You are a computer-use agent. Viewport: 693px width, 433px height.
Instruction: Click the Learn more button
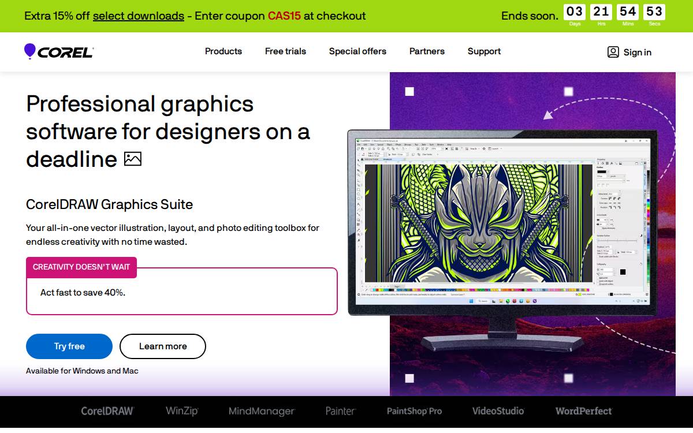(x=163, y=346)
